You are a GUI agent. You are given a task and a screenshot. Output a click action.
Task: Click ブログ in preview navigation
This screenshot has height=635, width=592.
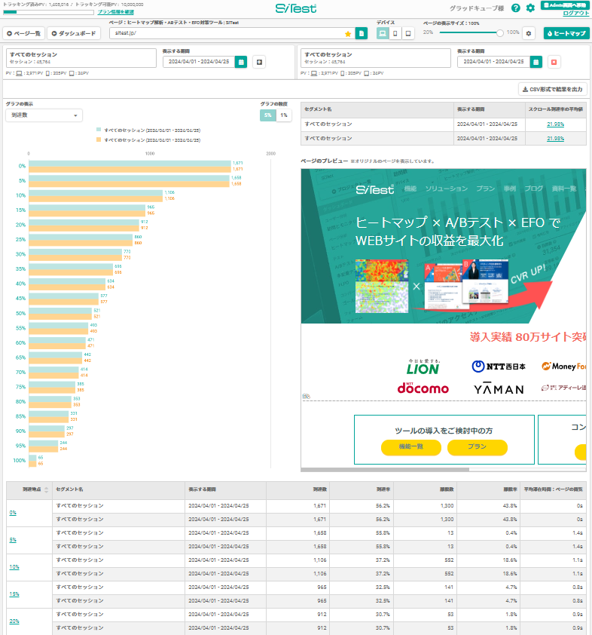click(x=534, y=189)
